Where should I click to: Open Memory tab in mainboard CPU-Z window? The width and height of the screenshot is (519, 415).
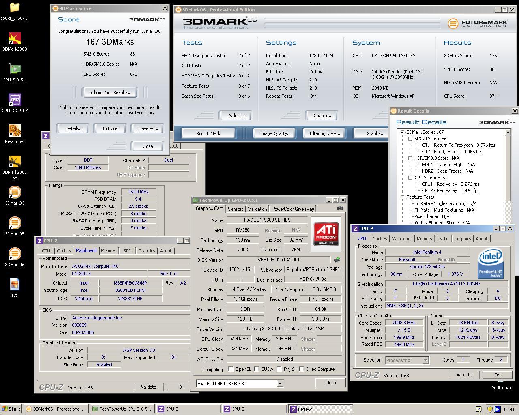(x=109, y=251)
